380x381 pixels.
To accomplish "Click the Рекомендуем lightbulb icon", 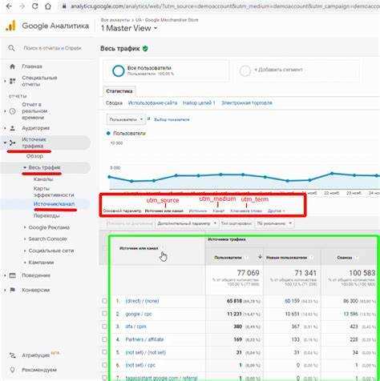I will [x=12, y=370].
